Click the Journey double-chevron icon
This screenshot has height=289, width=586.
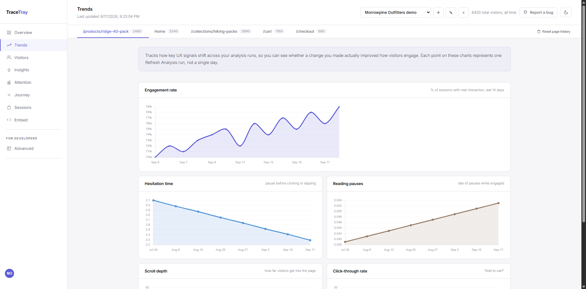click(x=9, y=95)
